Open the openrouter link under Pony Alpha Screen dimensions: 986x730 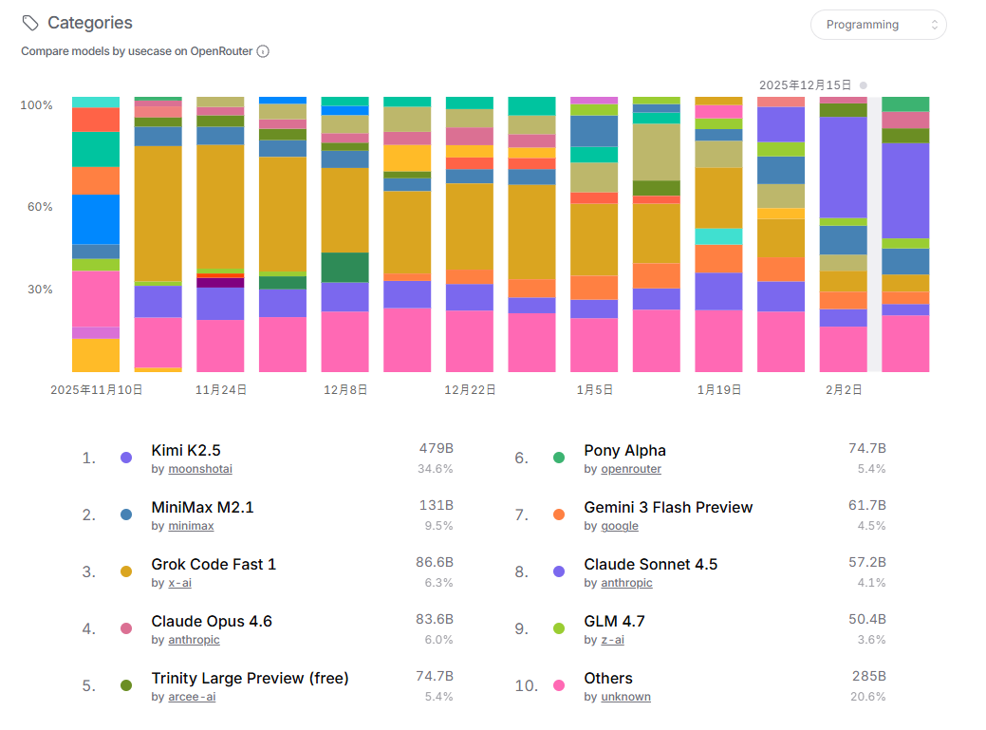point(631,469)
